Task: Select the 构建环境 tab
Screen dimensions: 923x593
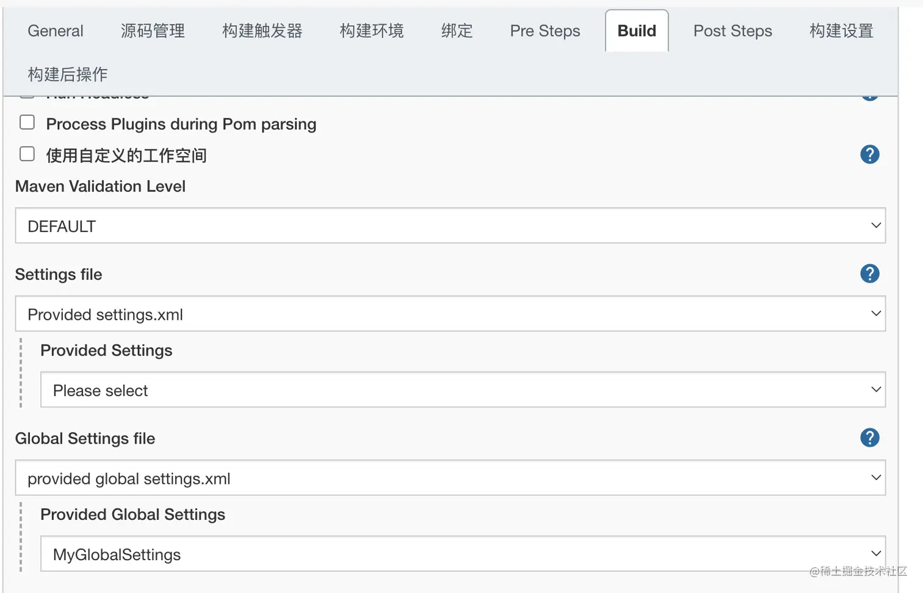Action: coord(372,31)
